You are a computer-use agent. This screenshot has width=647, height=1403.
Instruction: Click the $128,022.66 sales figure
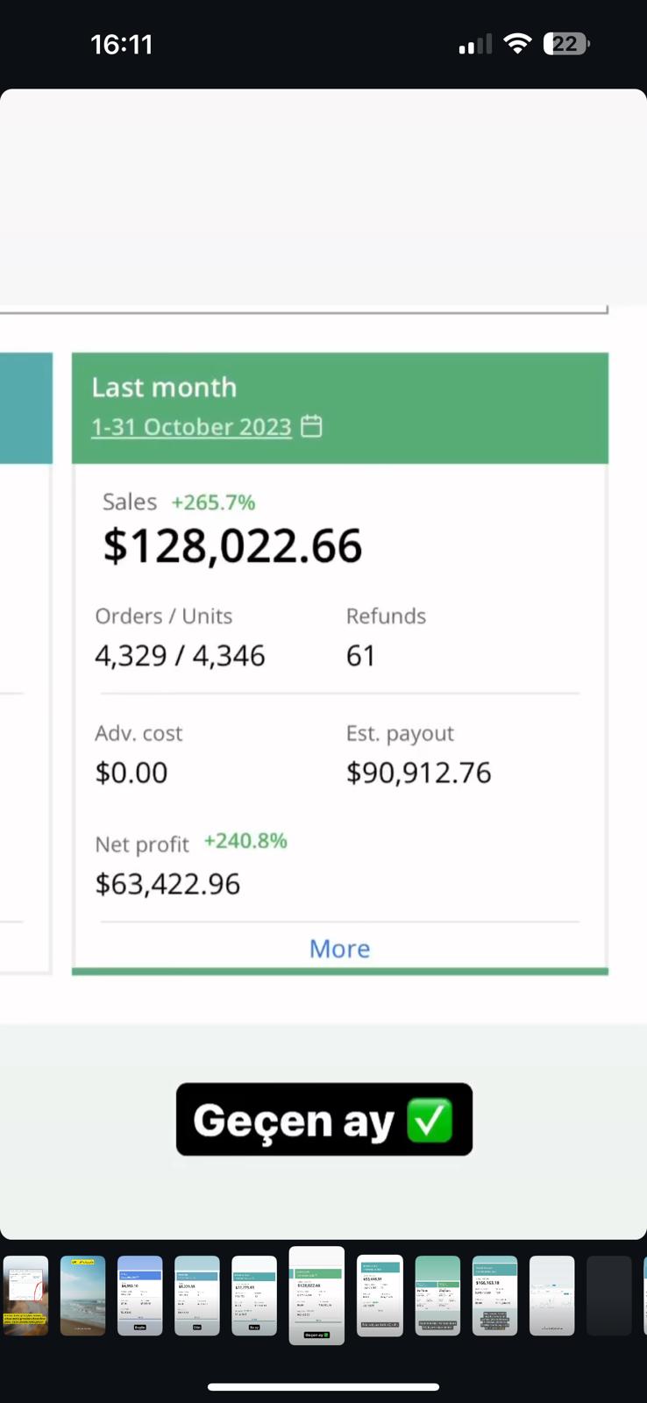(232, 545)
